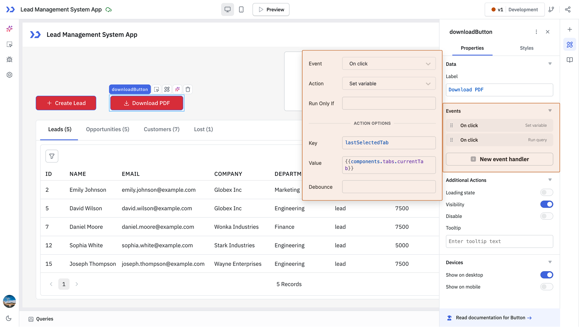579x327 pixels.
Task: Delete downloadButton using the trash icon
Action: click(188, 89)
